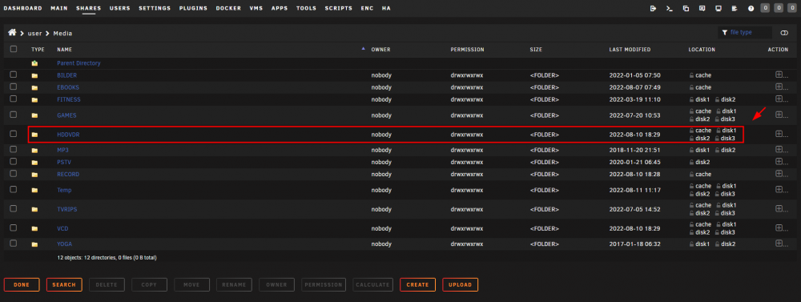Click the BILDER folder icon
The image size is (801, 302).
34,75
